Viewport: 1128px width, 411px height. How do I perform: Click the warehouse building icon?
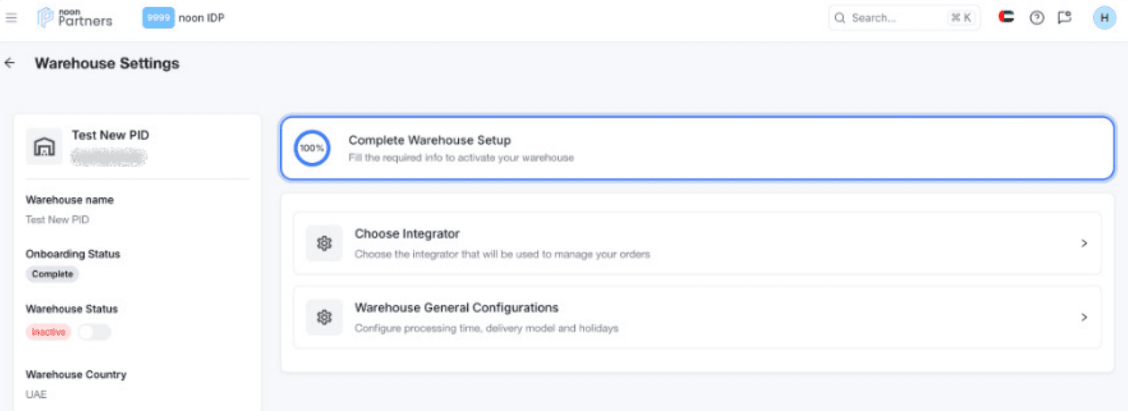[44, 146]
